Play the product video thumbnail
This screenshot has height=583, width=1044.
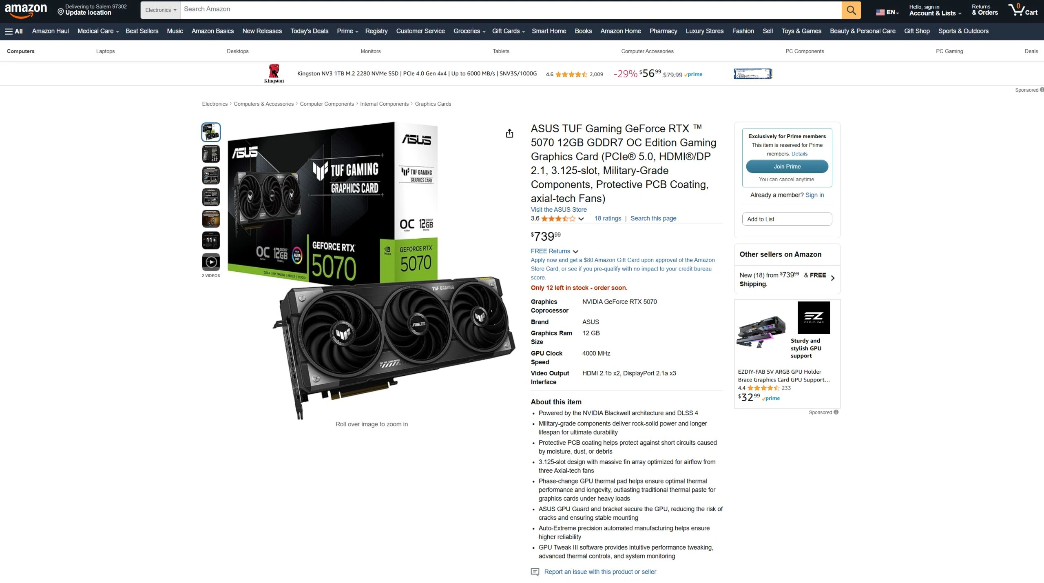[211, 262]
